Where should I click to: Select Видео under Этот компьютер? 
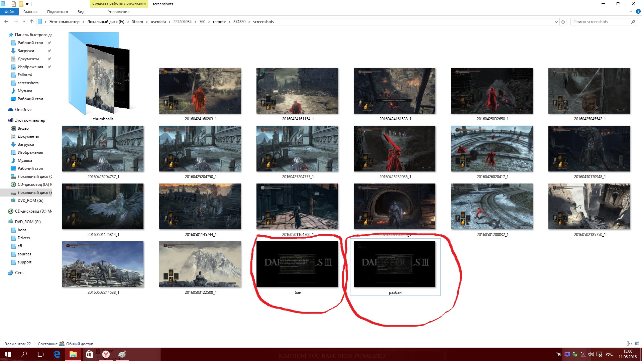(23, 128)
